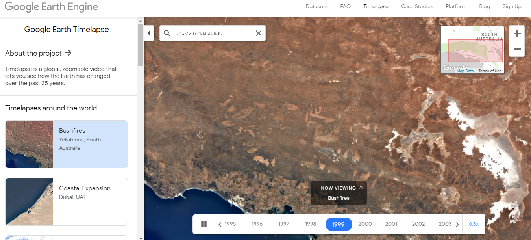Zoom in on the map
The height and width of the screenshot is (240, 531).
[x=517, y=33]
